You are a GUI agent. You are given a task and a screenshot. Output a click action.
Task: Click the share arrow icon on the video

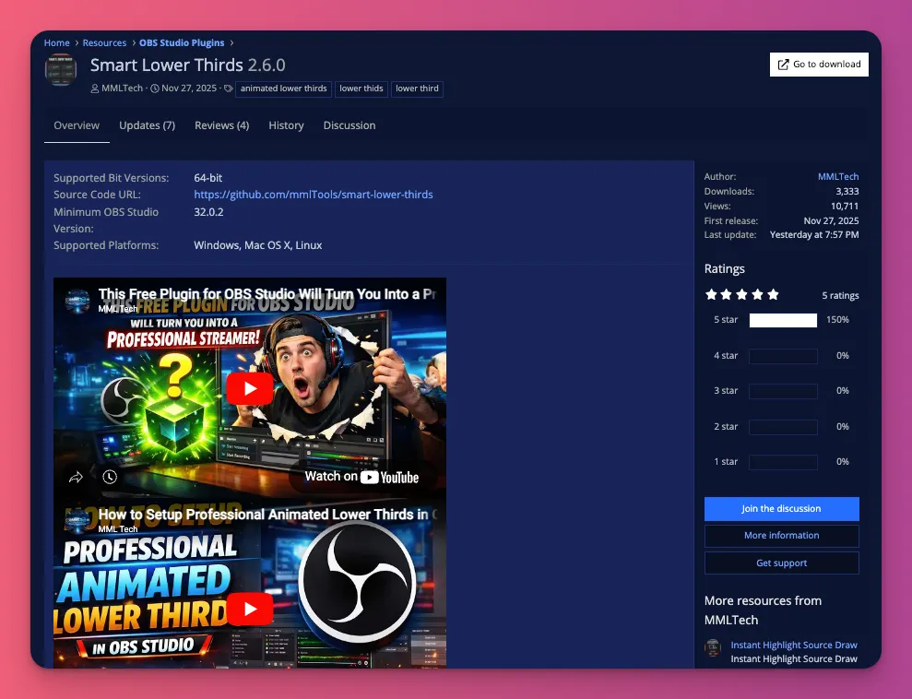click(77, 477)
